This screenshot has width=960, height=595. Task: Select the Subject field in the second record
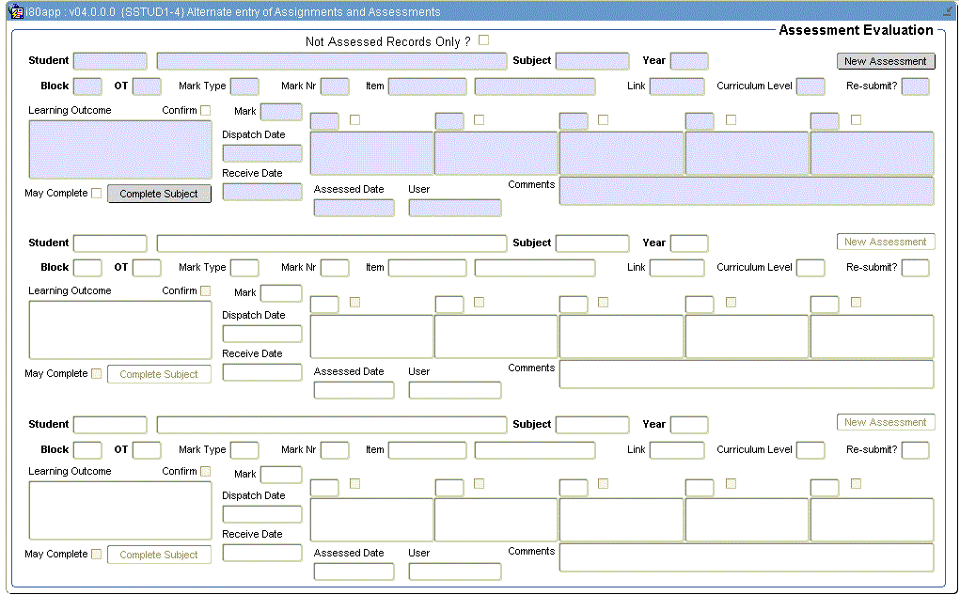[591, 243]
